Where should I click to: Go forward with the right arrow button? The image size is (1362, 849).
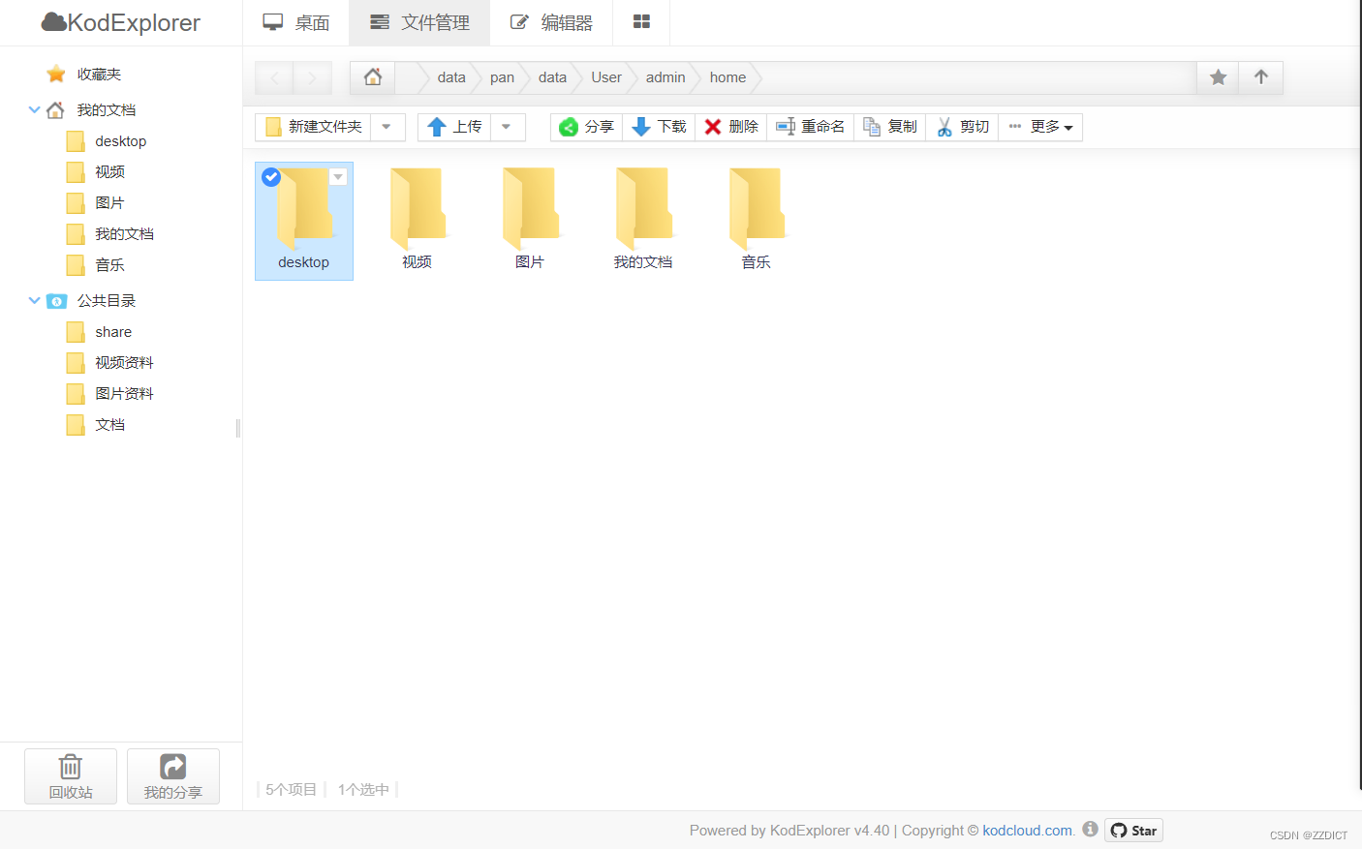pyautogui.click(x=312, y=77)
